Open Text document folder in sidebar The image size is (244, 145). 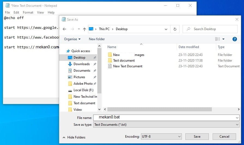84,103
